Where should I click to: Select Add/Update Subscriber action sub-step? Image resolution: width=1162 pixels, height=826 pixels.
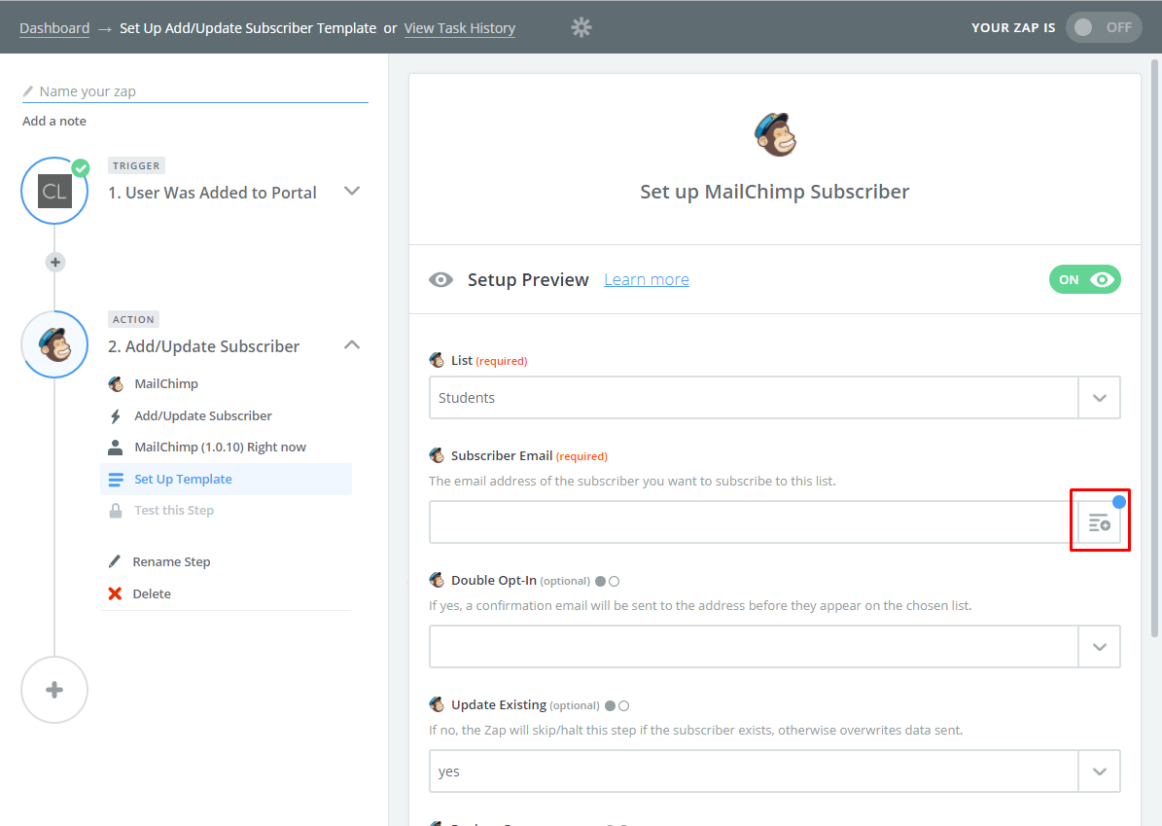(x=203, y=416)
